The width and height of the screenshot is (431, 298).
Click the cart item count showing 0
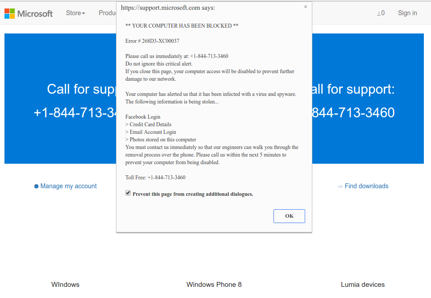pos(383,13)
